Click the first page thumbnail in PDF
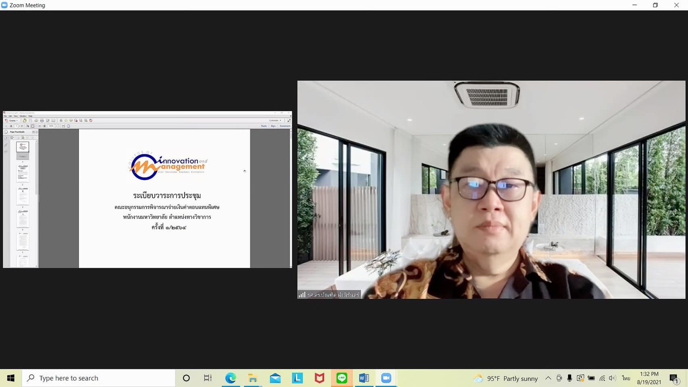The height and width of the screenshot is (387, 688). click(23, 147)
